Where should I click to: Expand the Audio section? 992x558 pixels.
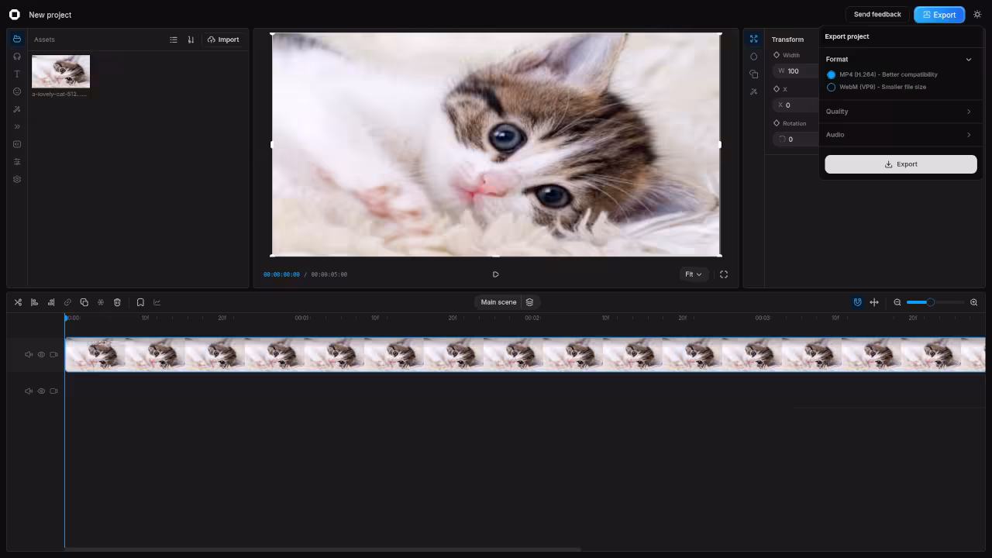(901, 135)
